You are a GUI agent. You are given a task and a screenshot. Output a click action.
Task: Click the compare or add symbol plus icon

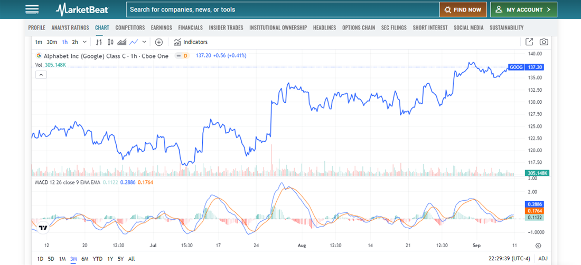point(158,42)
